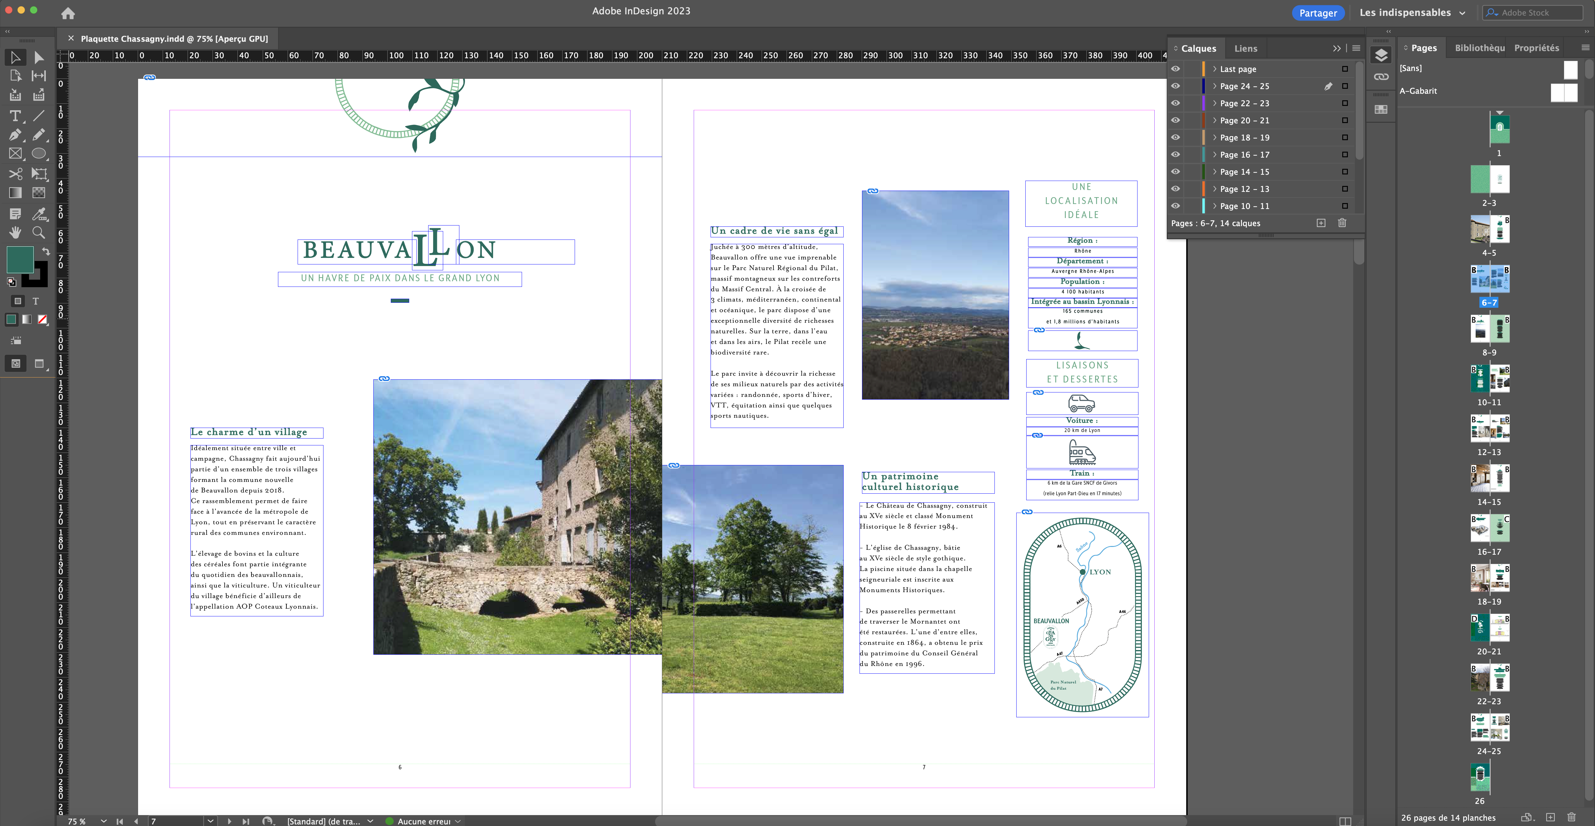
Task: Click the Home icon
Action: click(68, 13)
